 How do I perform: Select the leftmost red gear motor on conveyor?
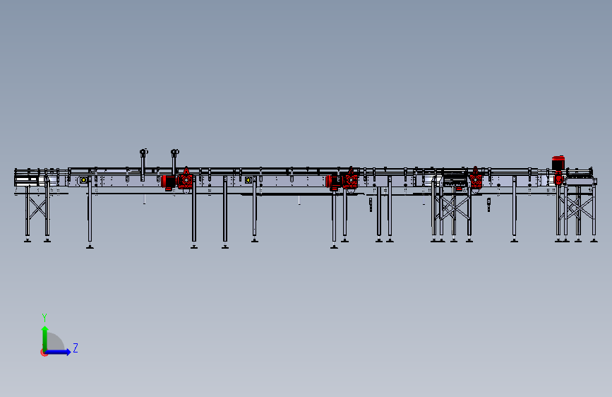tap(178, 179)
